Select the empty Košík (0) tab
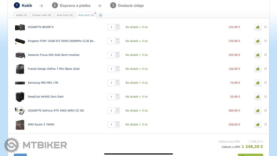 tap(21, 15)
